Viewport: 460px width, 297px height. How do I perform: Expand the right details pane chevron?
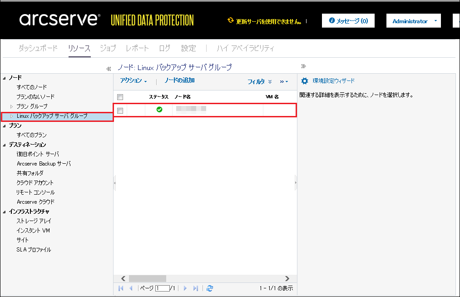pos(304,66)
